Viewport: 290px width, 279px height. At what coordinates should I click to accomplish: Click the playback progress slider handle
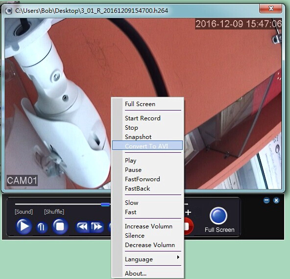pos(105,204)
